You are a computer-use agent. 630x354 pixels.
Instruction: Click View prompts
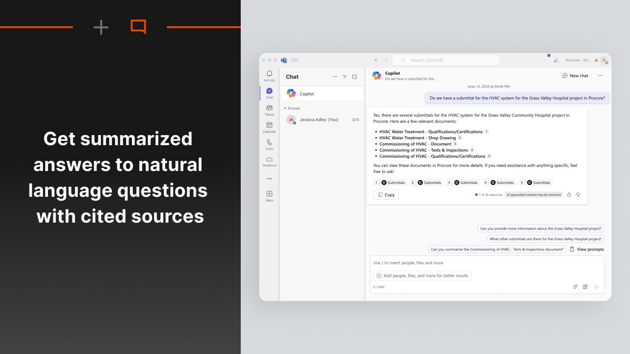(587, 249)
